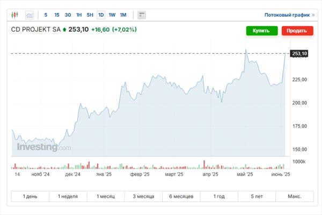Open the calendar/news panel icon in toolbar

142,15
